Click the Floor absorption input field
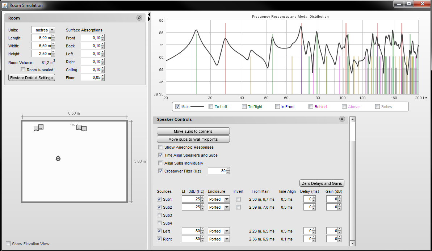 click(x=91, y=78)
